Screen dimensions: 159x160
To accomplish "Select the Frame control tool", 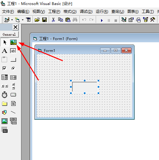I will click(4, 59).
